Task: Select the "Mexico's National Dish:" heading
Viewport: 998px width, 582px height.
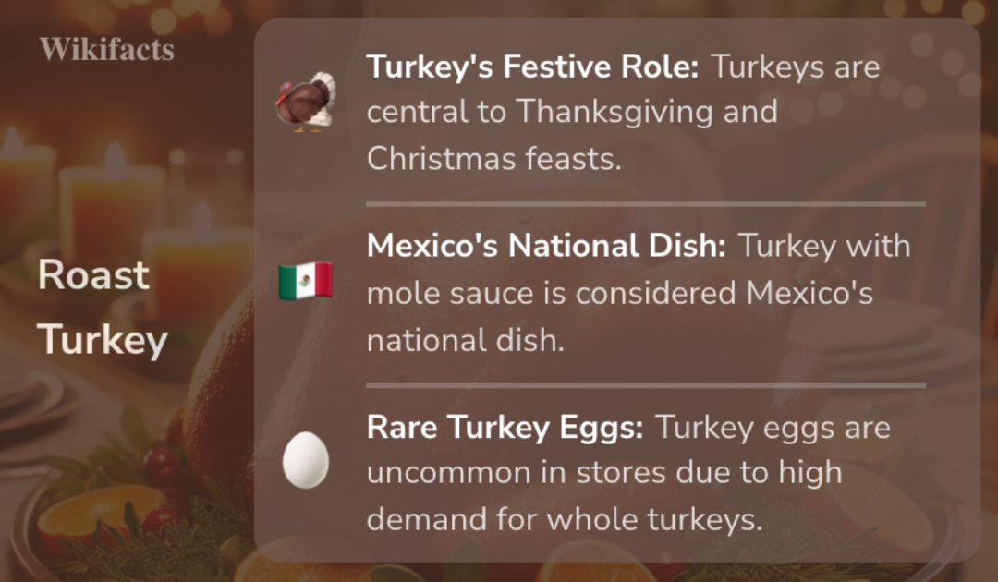Action: point(547,247)
